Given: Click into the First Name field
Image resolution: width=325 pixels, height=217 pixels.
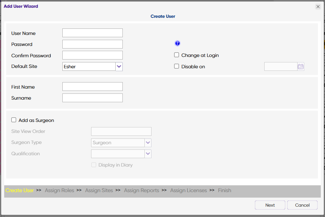Looking at the screenshot, I should pyautogui.click(x=92, y=87).
